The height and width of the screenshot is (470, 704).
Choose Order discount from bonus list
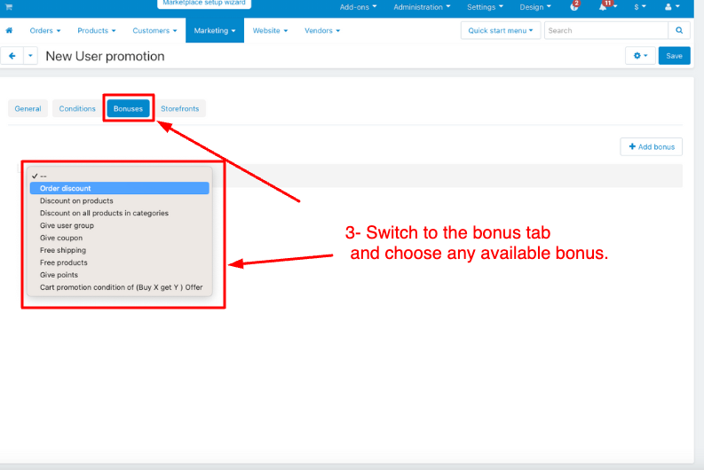tap(66, 188)
